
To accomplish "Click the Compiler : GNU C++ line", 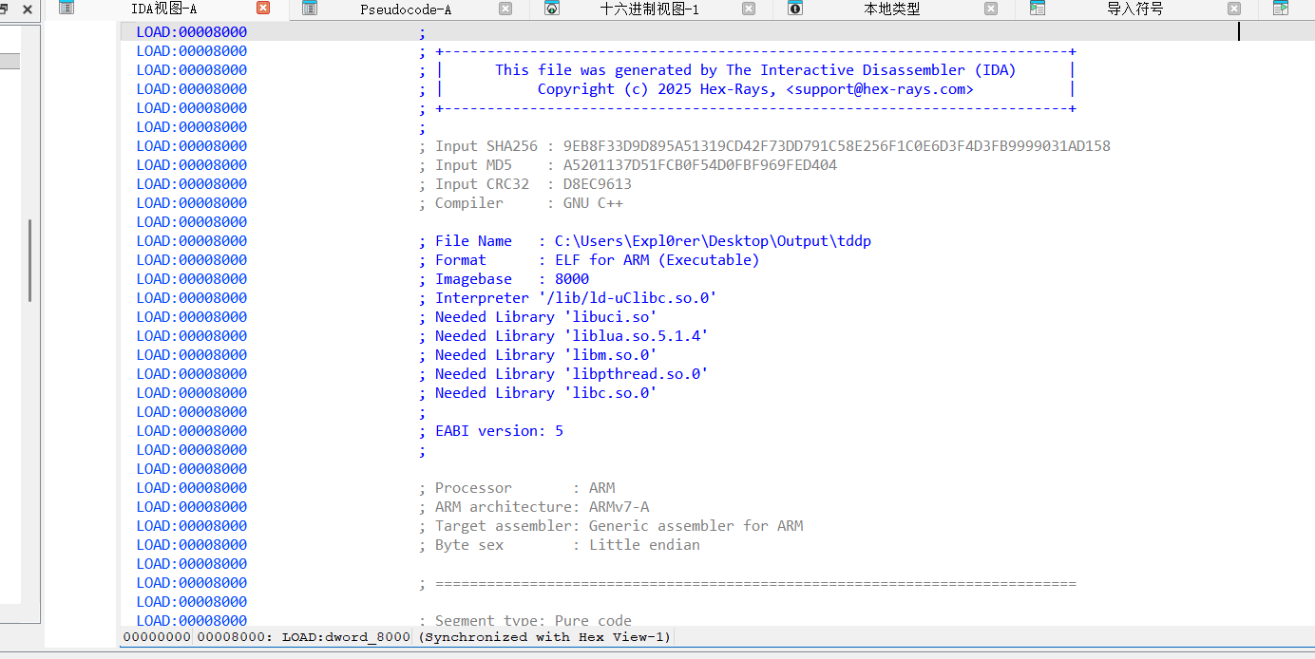I will [521, 203].
